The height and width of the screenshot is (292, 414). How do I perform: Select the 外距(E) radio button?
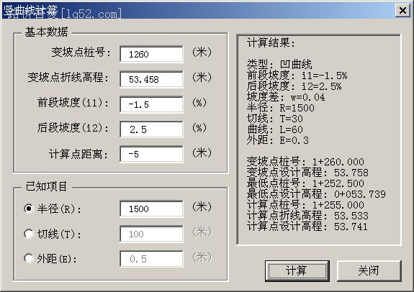29,258
